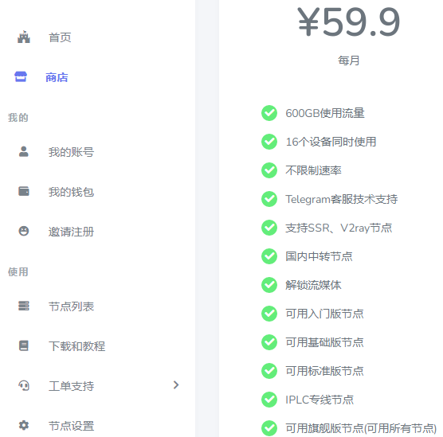
Task: Click the book icon beside 下载和教程
Action: coord(24,345)
